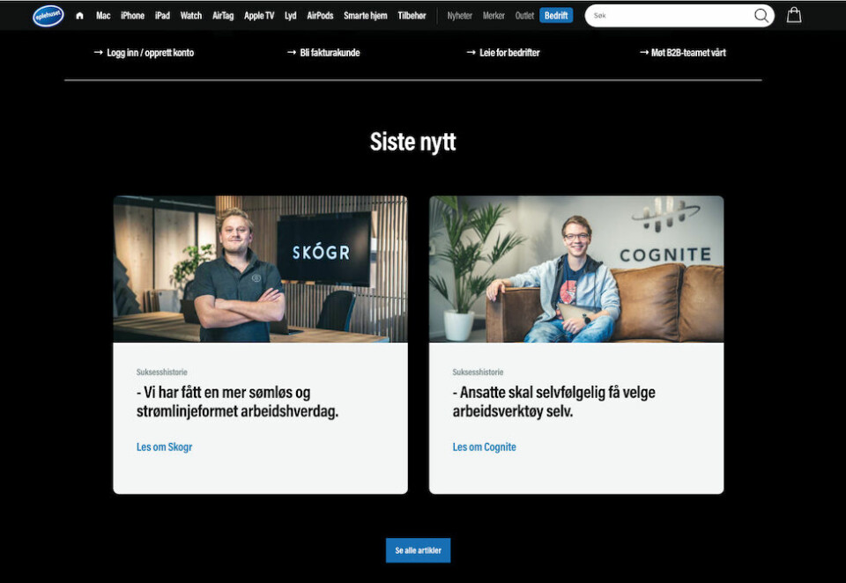Open Logg inn / opprett konto link
This screenshot has height=583, width=846.
144,52
